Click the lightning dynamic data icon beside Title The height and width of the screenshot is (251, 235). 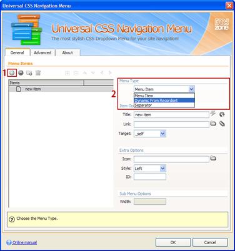pos(212,114)
